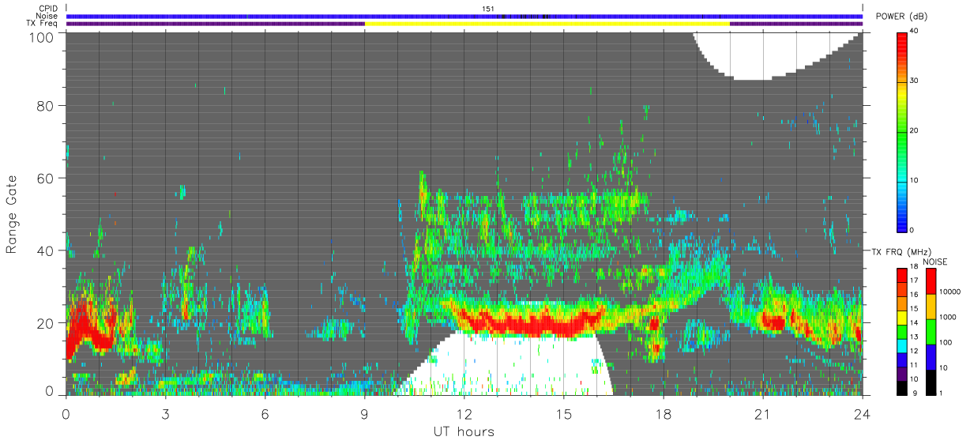970x448 pixels.
Task: Click the "60" tick on the Range Gate axis
Action: point(45,178)
